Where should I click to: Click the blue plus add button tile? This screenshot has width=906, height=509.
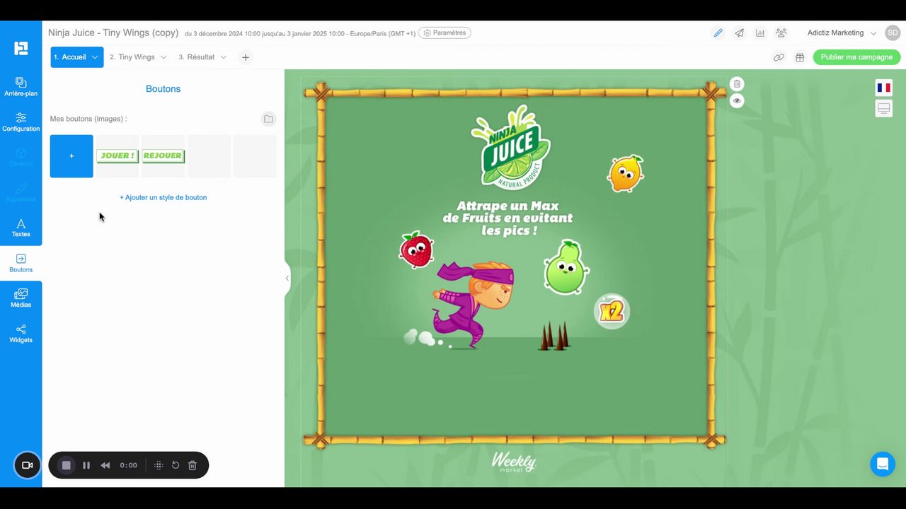click(71, 156)
